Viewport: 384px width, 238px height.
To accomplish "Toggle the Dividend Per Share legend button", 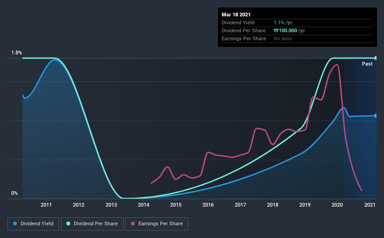I will pyautogui.click(x=92, y=224).
